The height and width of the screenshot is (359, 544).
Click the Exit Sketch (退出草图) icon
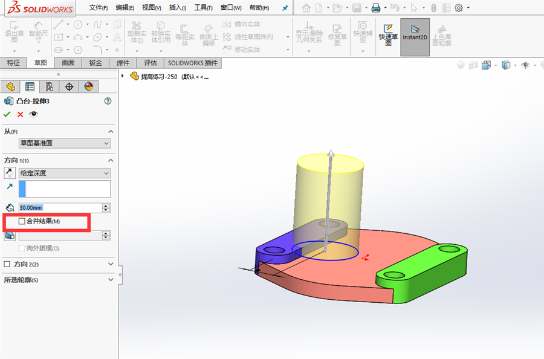(15, 31)
